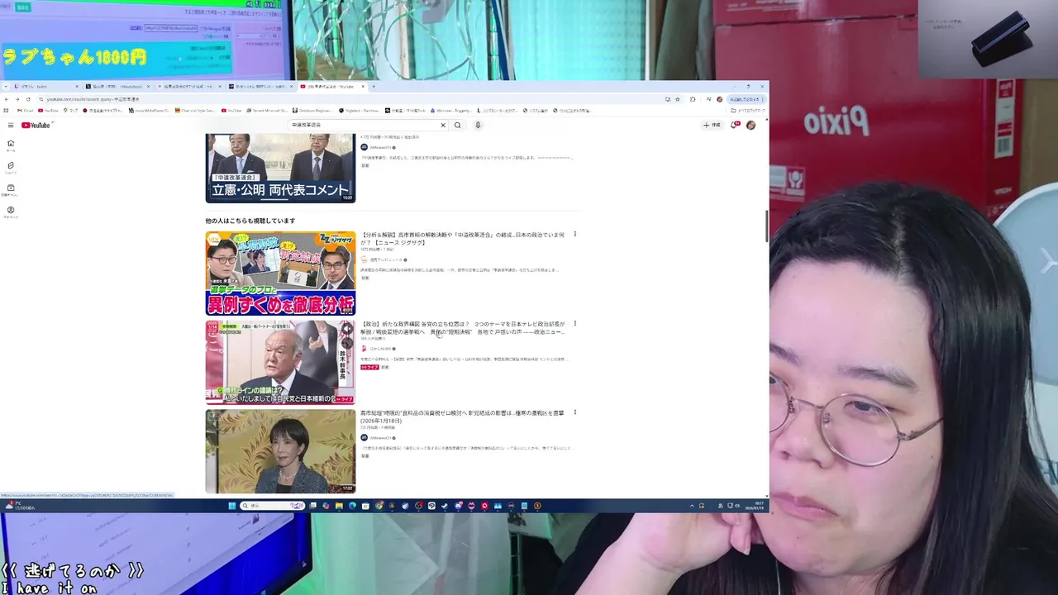
Task: Open the browser extensions puzzle icon
Action: pos(693,99)
